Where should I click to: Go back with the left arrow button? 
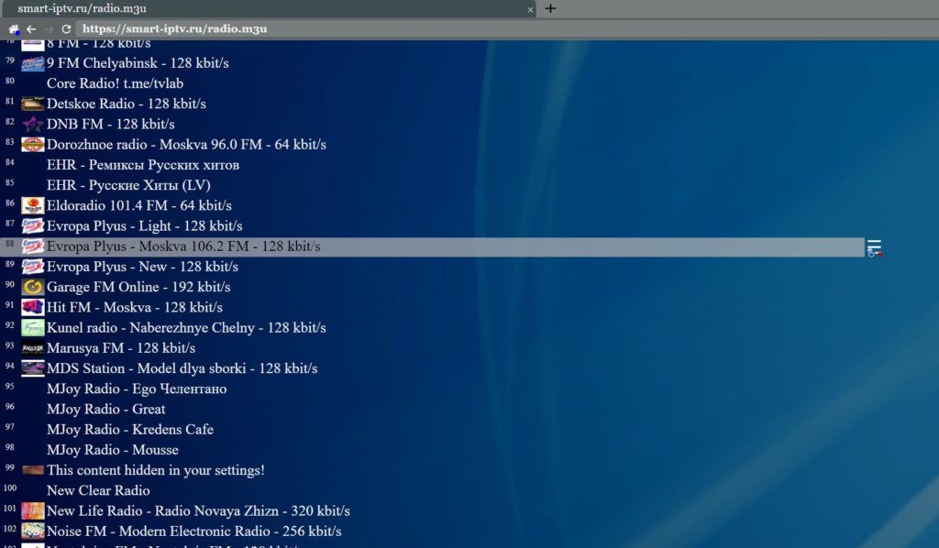[x=31, y=29]
